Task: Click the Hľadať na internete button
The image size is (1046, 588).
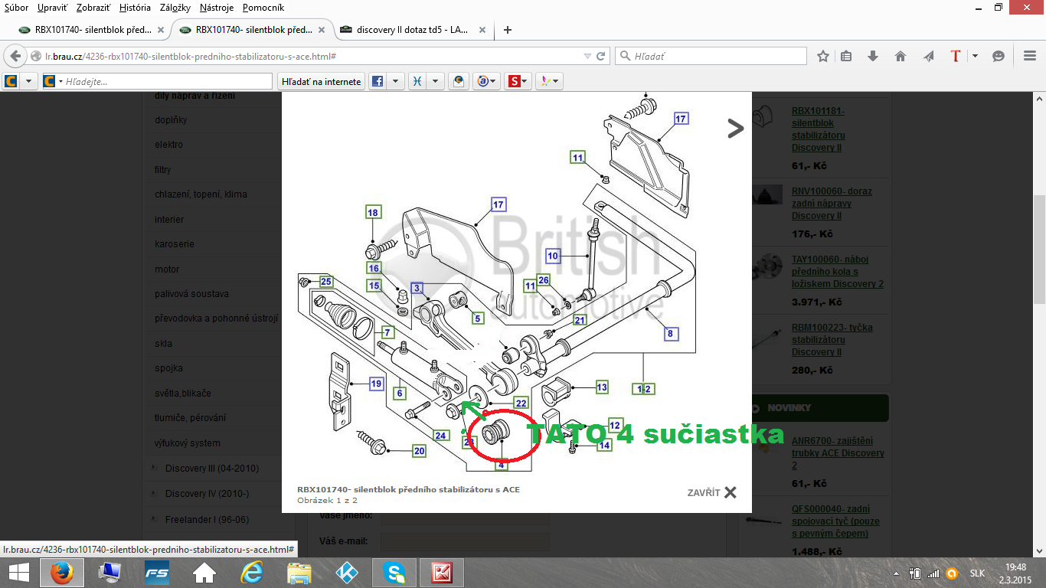Action: 321,81
